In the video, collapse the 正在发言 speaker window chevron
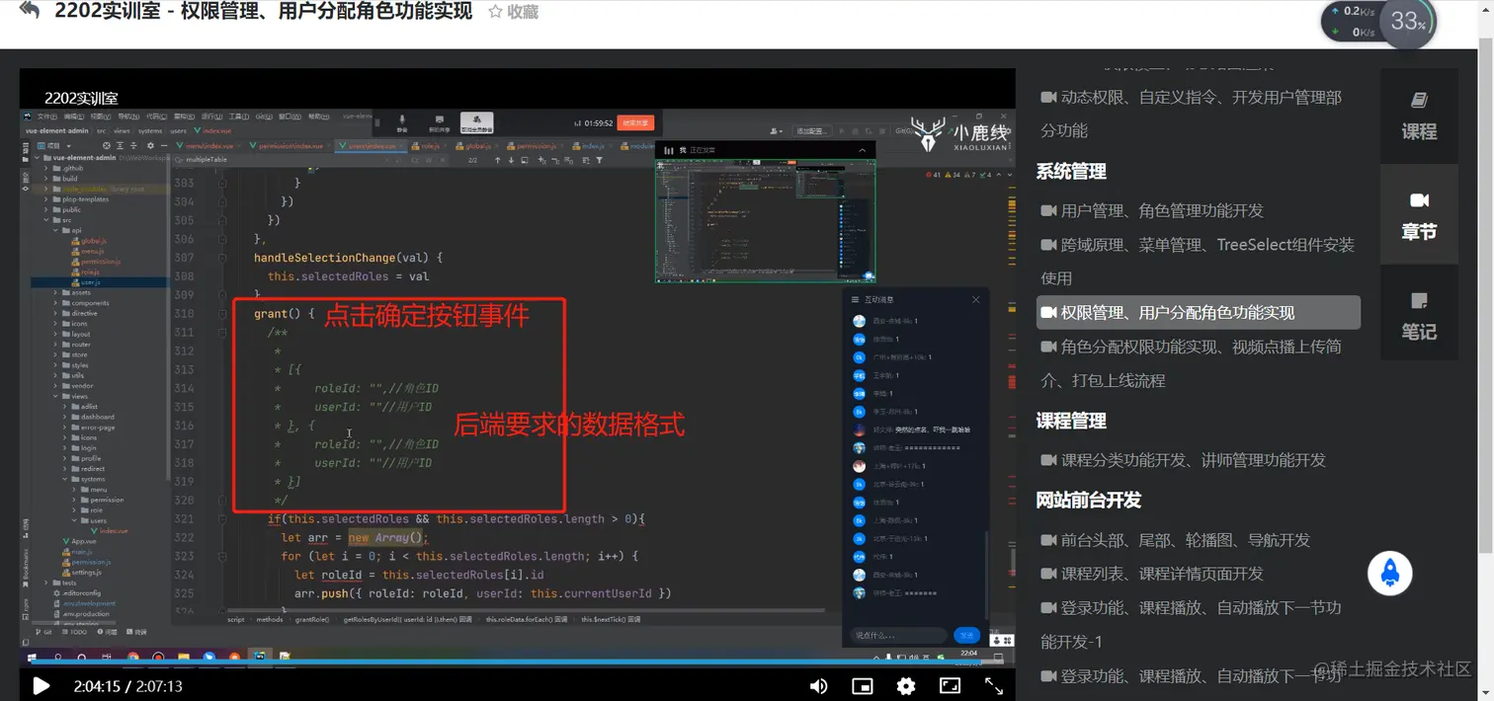This screenshot has height=701, width=1494. 863,150
